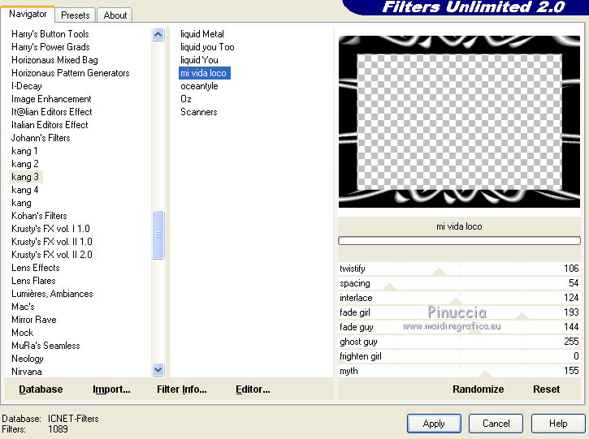Viewport: 589px width, 439px height.
Task: Click the Import... button
Action: click(111, 390)
